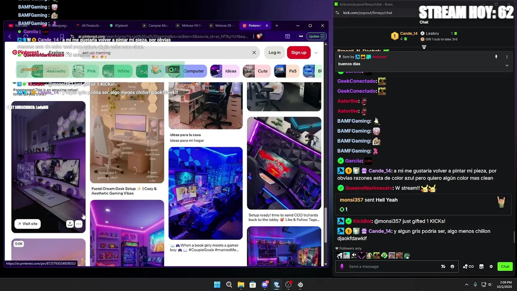Open Kick chat settings gear
The height and width of the screenshot is (291, 517).
(491, 266)
